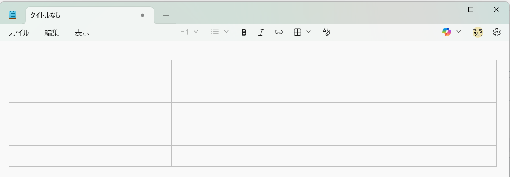Open the user account avatar
This screenshot has height=177, width=510.
point(478,32)
